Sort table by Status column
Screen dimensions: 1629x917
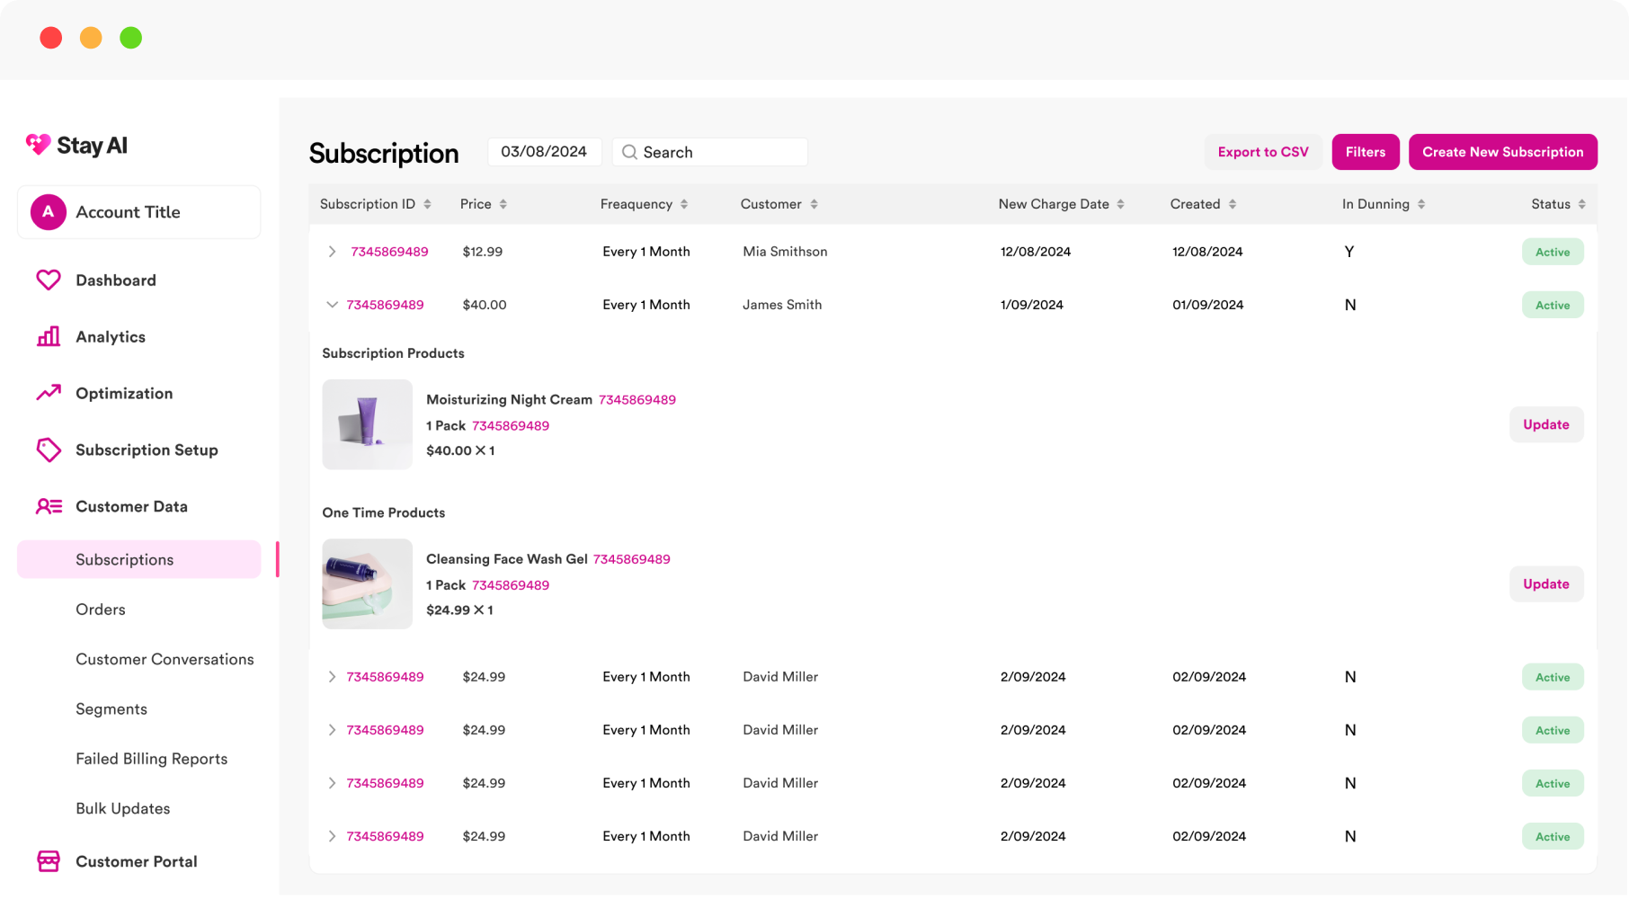[1581, 204]
